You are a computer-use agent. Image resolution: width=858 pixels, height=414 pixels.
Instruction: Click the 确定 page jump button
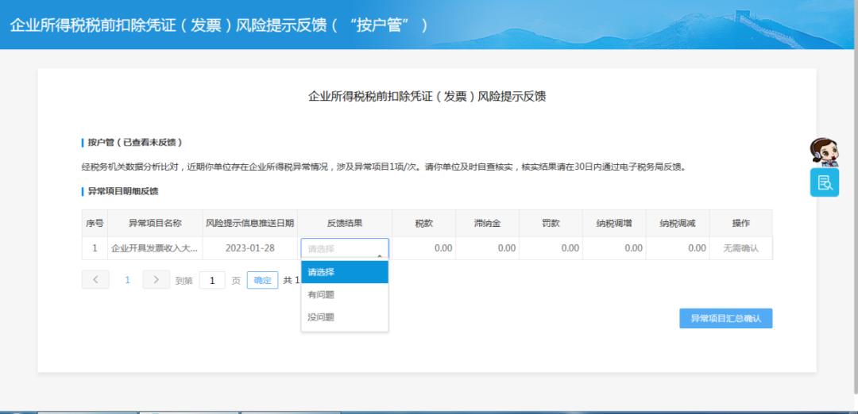pyautogui.click(x=263, y=280)
